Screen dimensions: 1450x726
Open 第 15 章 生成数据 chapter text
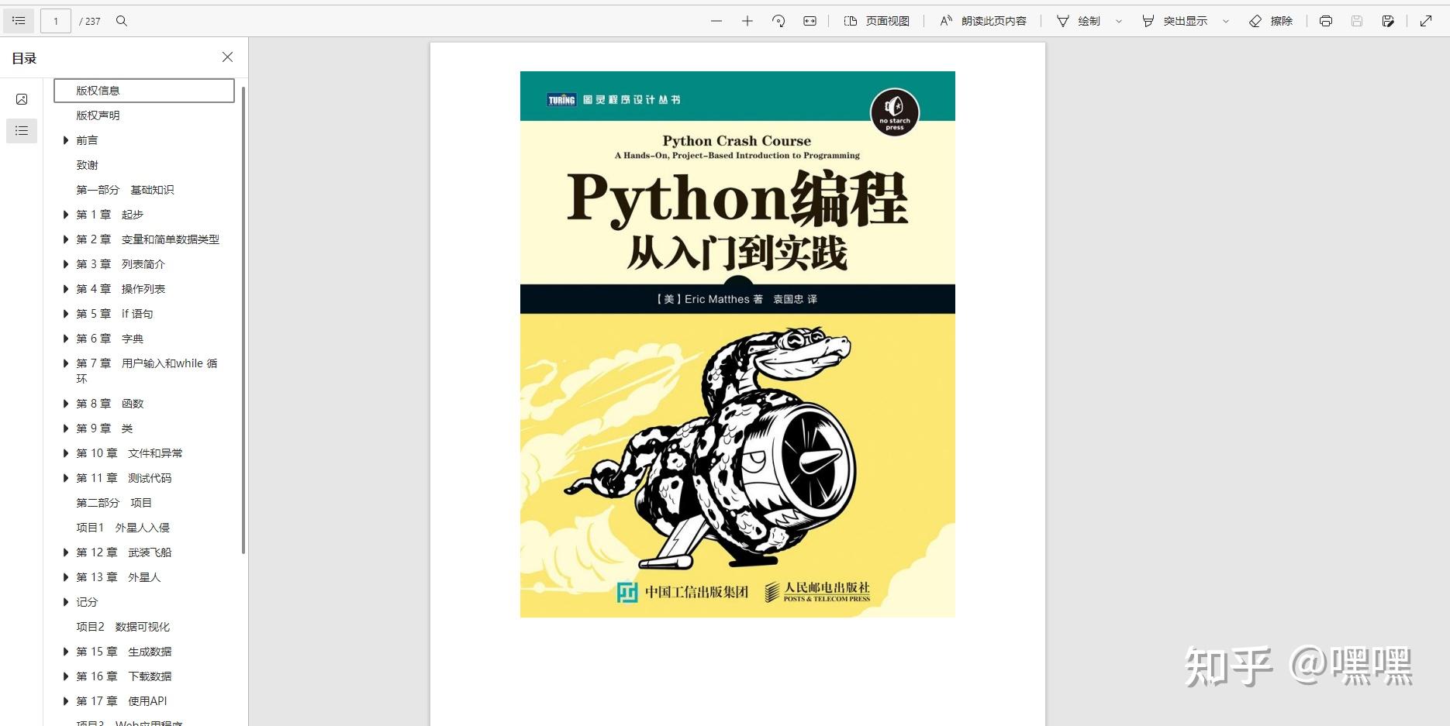pos(124,652)
